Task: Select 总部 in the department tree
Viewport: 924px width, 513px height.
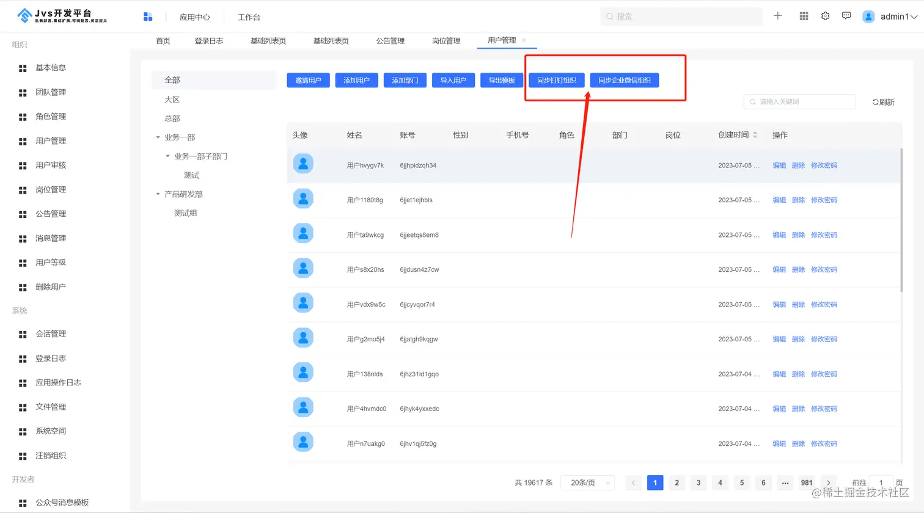Action: [172, 118]
